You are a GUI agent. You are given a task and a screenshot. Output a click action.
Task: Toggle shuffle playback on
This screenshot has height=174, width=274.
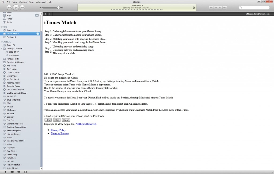pos(12,172)
